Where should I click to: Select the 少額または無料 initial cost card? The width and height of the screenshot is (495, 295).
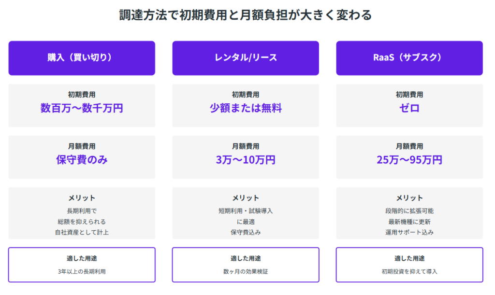(x=246, y=106)
